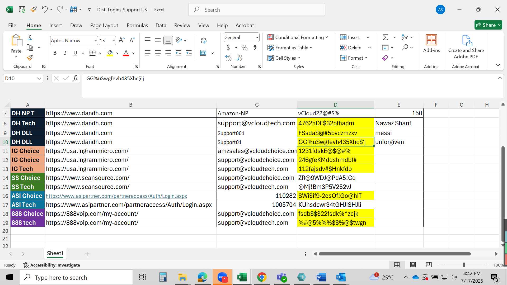The image size is (507, 285).
Task: Click the Format Painter brush icon
Action: click(30, 58)
